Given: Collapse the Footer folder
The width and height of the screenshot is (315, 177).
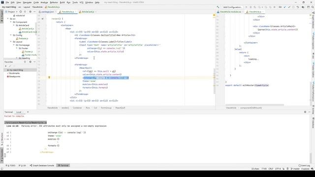Looking at the screenshot, I should [x=17, y=48].
